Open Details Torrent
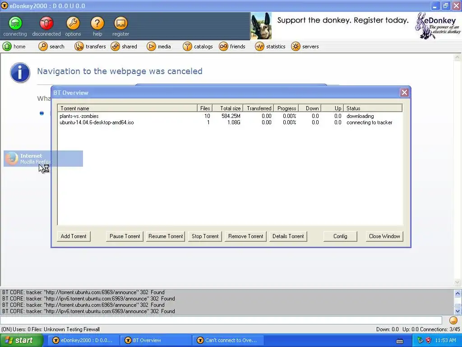This screenshot has width=462, height=347. point(288,236)
